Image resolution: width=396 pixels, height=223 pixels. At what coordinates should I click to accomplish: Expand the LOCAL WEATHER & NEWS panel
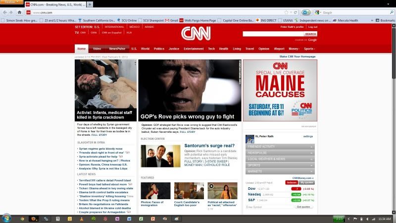(280, 159)
